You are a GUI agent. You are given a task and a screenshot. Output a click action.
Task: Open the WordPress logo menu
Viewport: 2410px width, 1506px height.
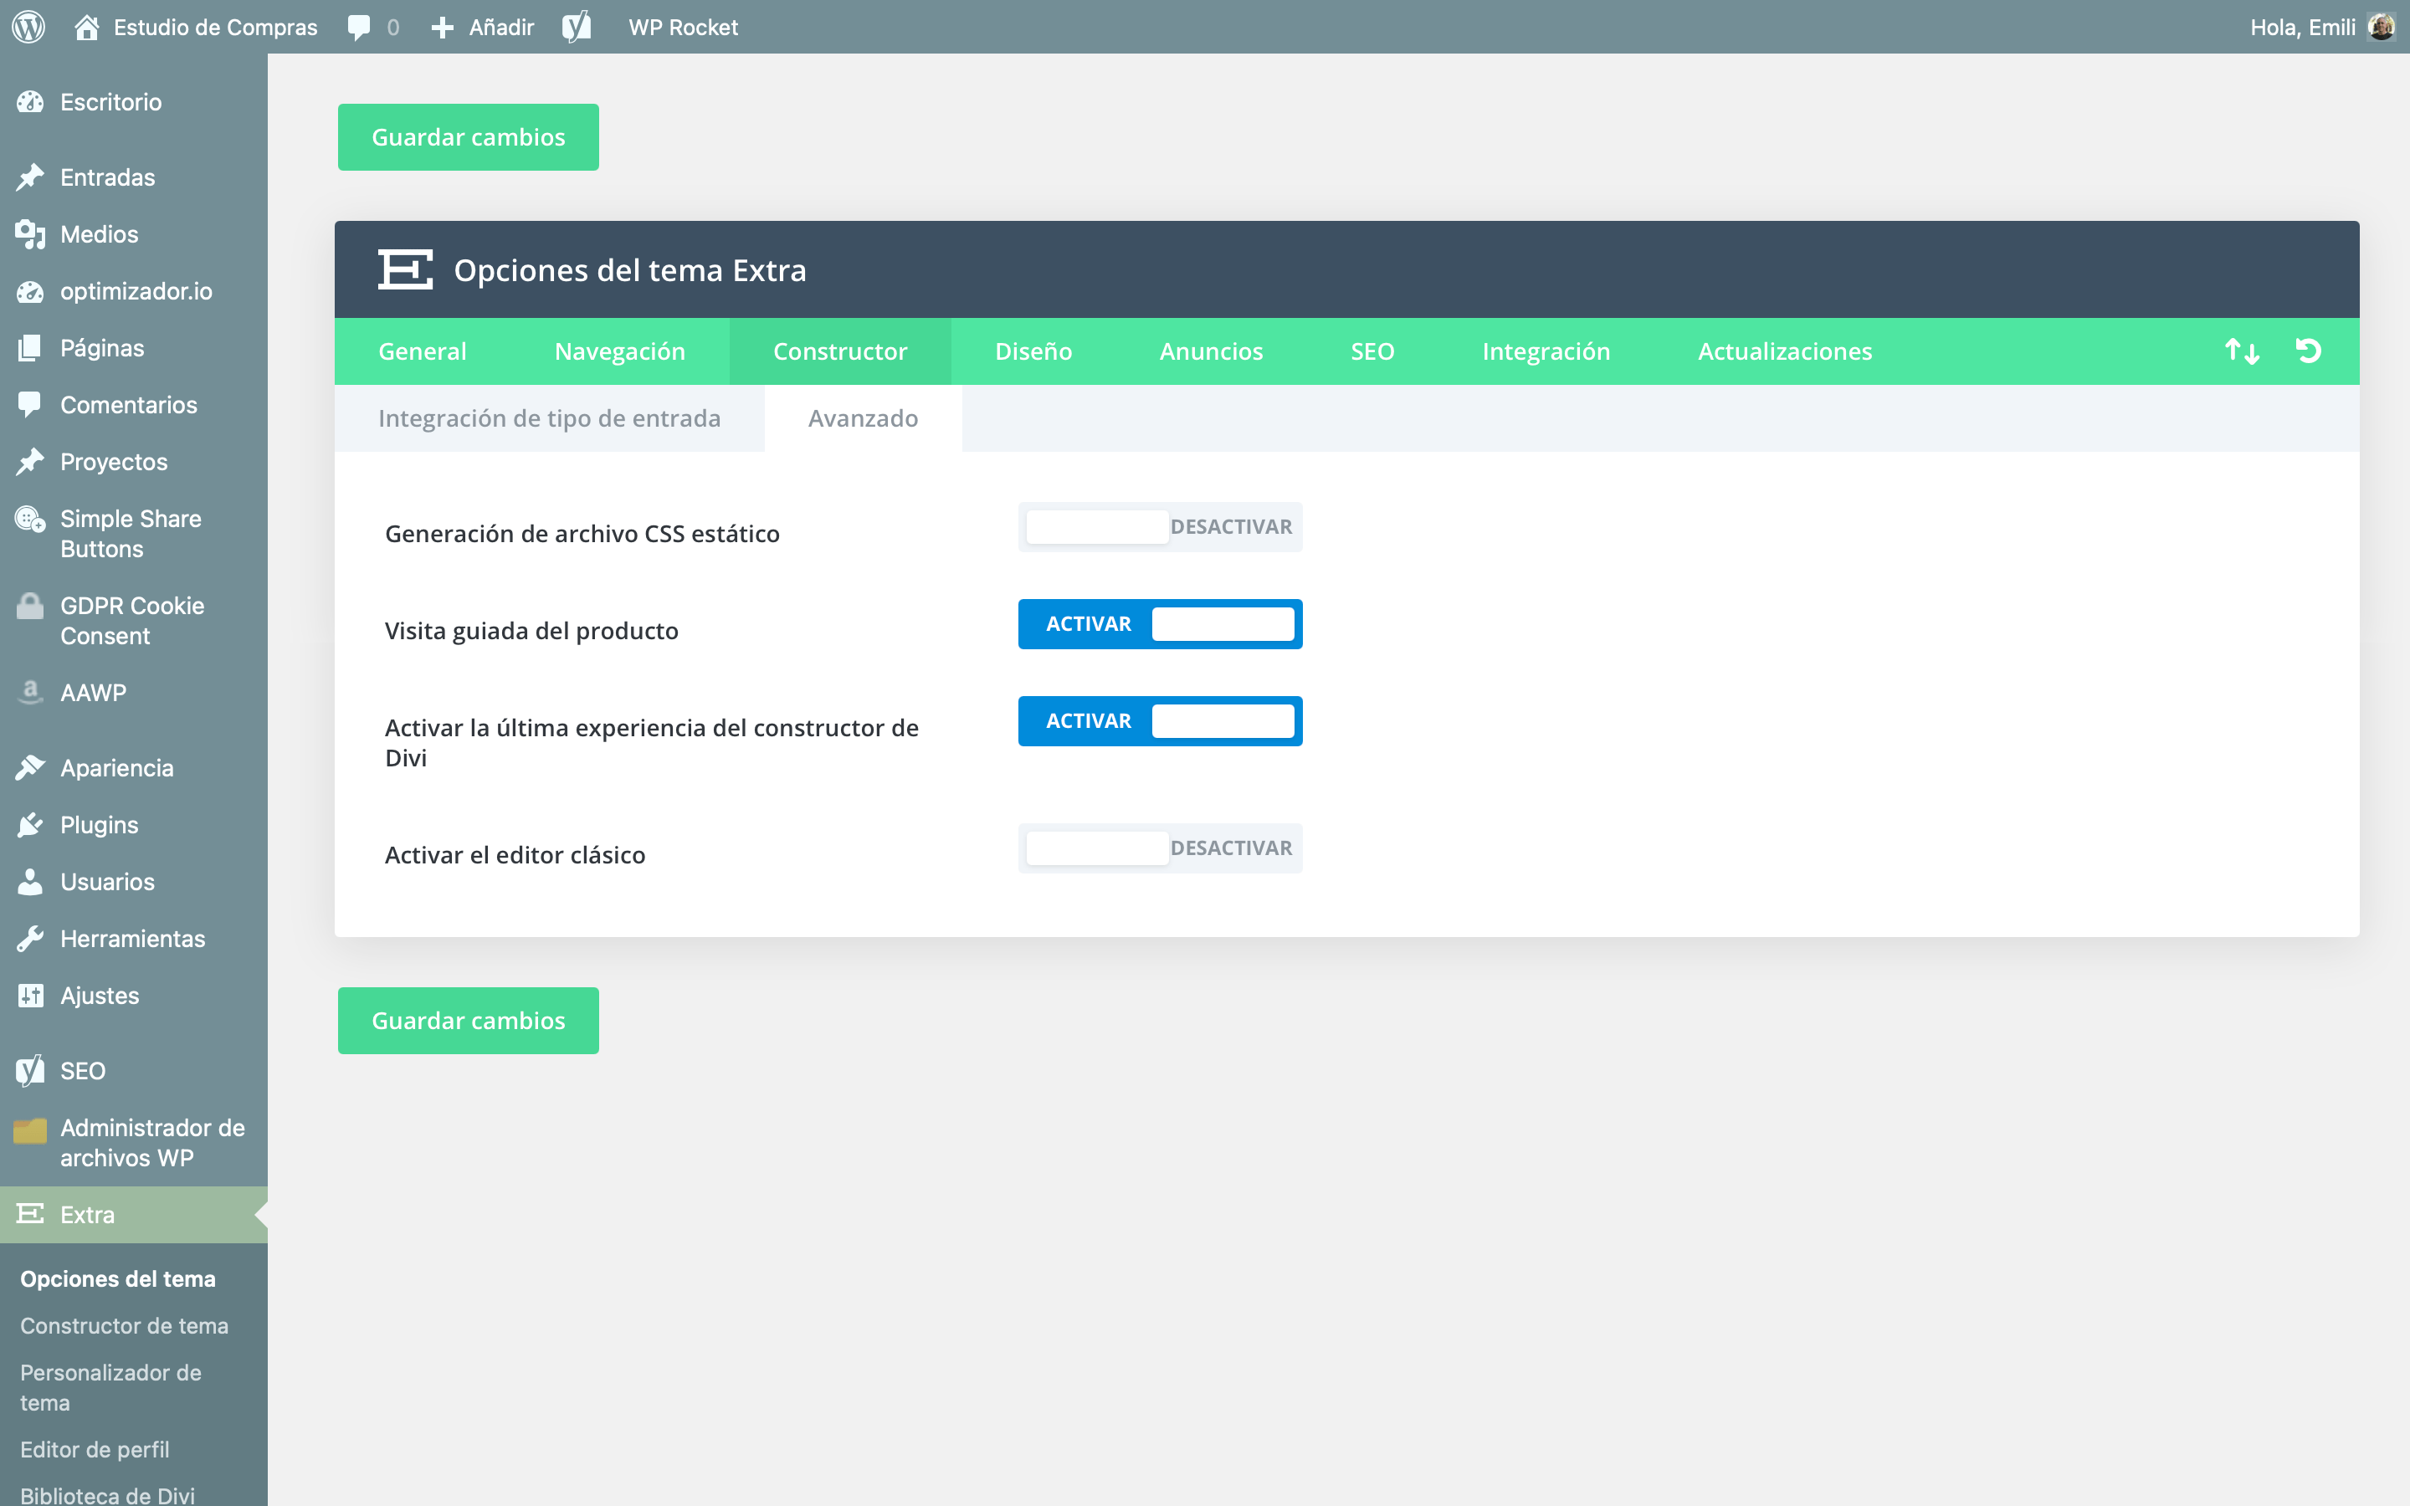(29, 27)
